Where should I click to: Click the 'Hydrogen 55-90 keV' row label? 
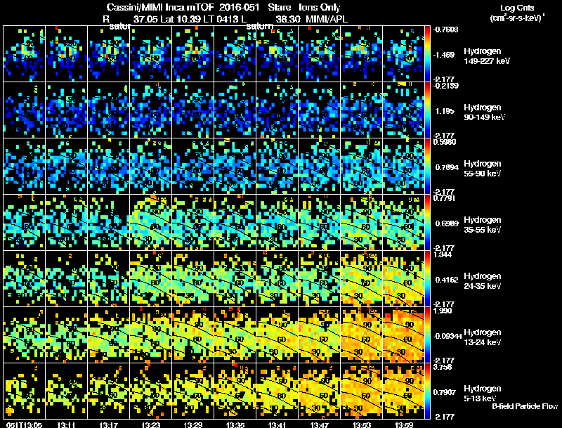click(x=483, y=169)
